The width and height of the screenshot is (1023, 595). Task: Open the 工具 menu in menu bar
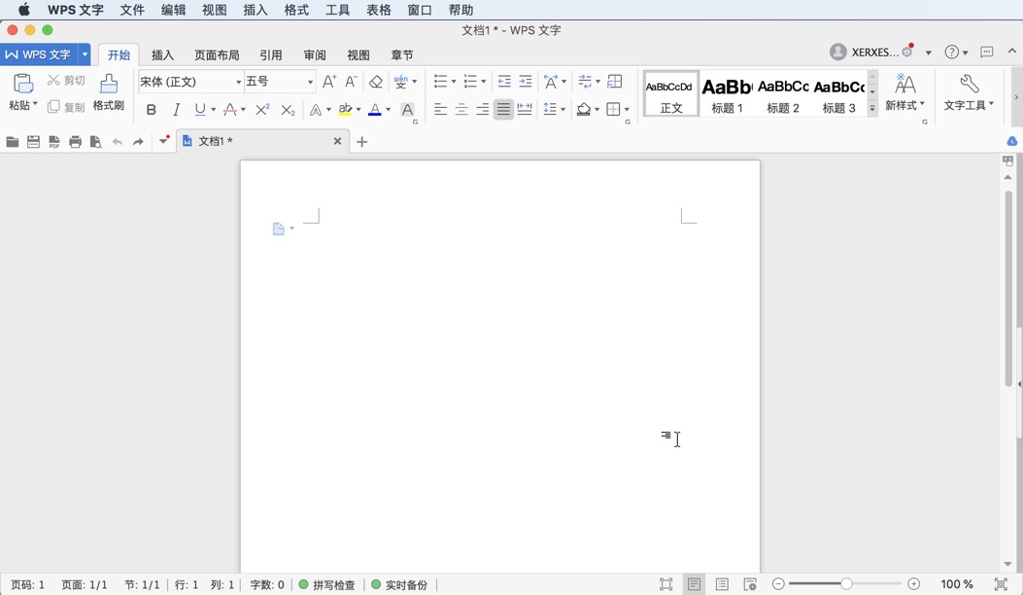click(x=336, y=10)
